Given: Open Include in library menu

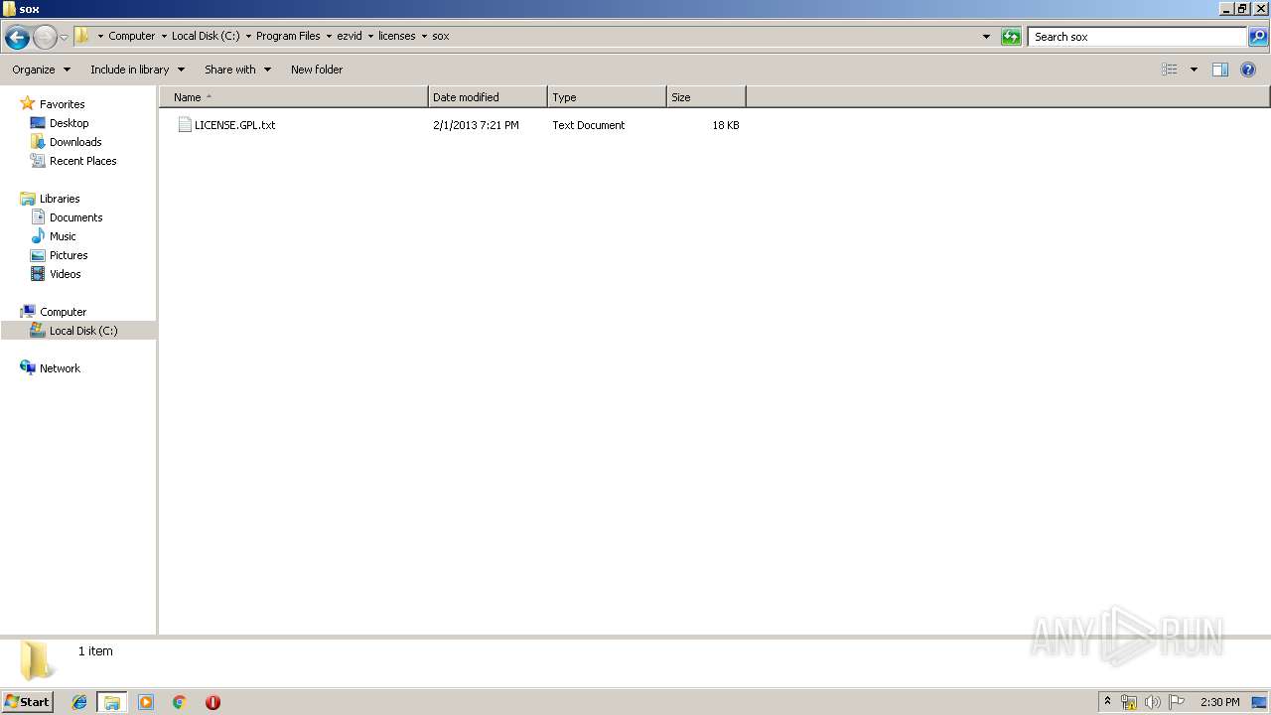Looking at the screenshot, I should [137, 70].
